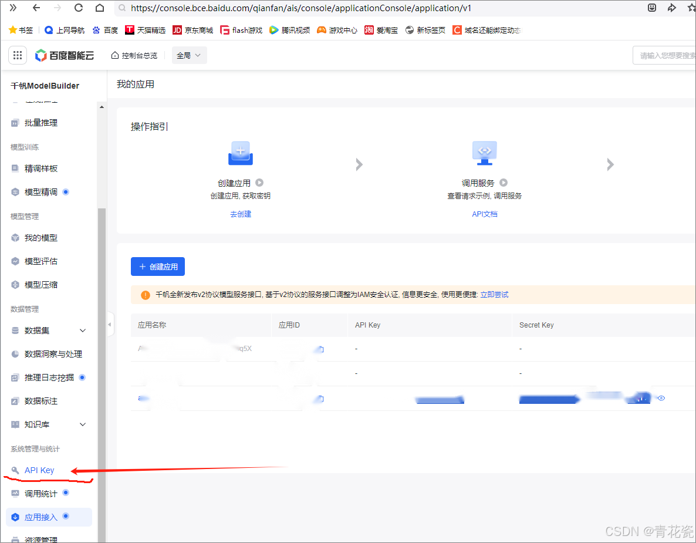696x543 pixels.
Task: Open 模型评估 in the sidebar
Action: click(41, 261)
